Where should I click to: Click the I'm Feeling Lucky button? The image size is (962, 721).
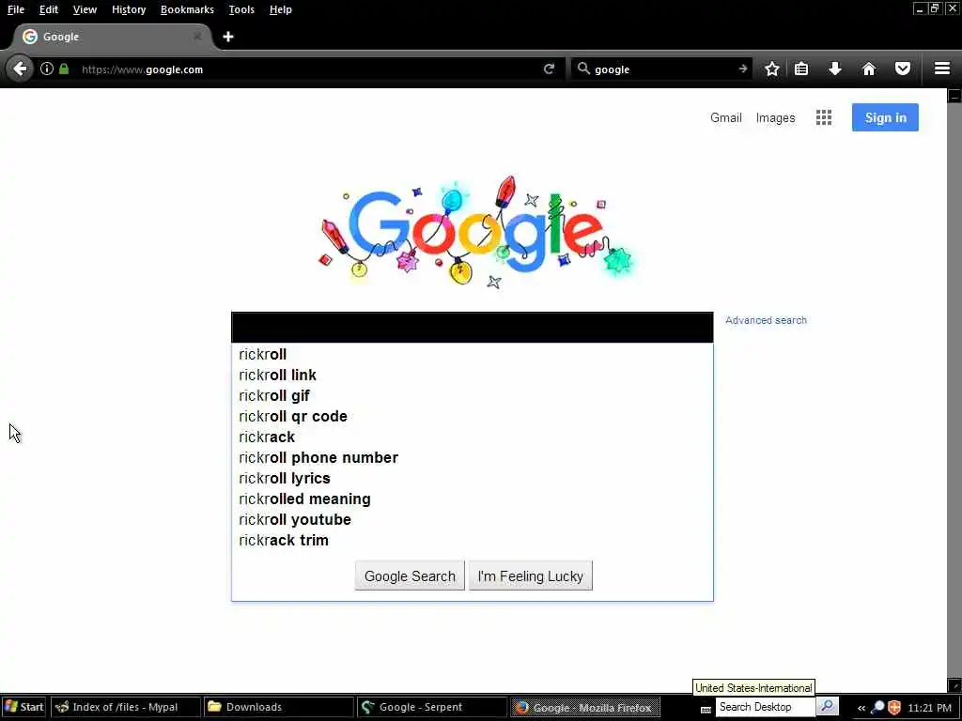tap(531, 575)
